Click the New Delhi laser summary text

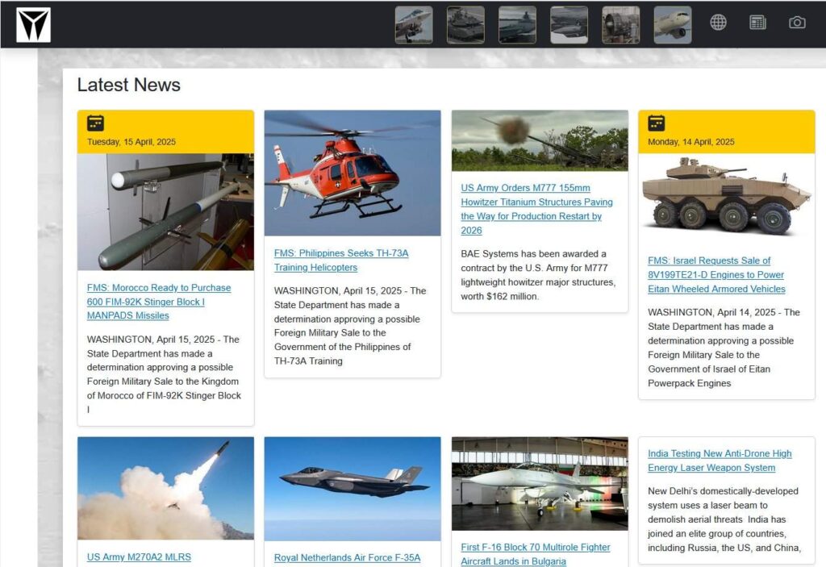[724, 519]
